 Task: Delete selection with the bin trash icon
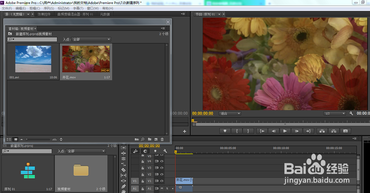[x=162, y=139]
